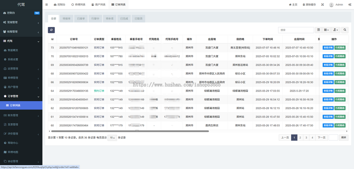Expand the 用户管理 sidebar chevron
Screen dimensions: 354x169
point(38,87)
